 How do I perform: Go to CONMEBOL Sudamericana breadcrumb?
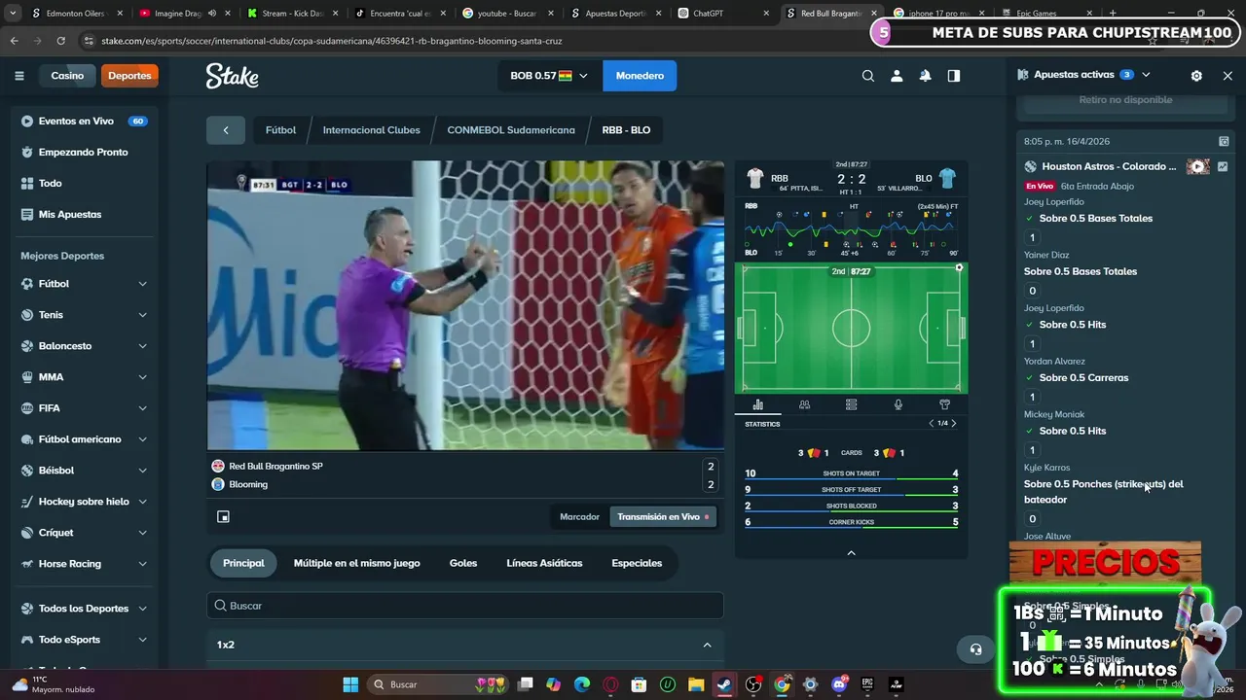(511, 130)
